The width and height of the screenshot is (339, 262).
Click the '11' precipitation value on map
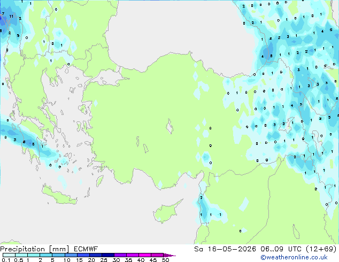(x=11, y=16)
